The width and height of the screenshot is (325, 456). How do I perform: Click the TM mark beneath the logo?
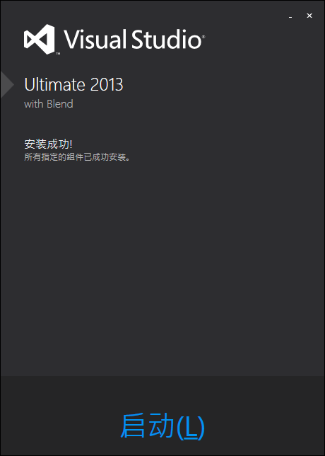(x=58, y=54)
